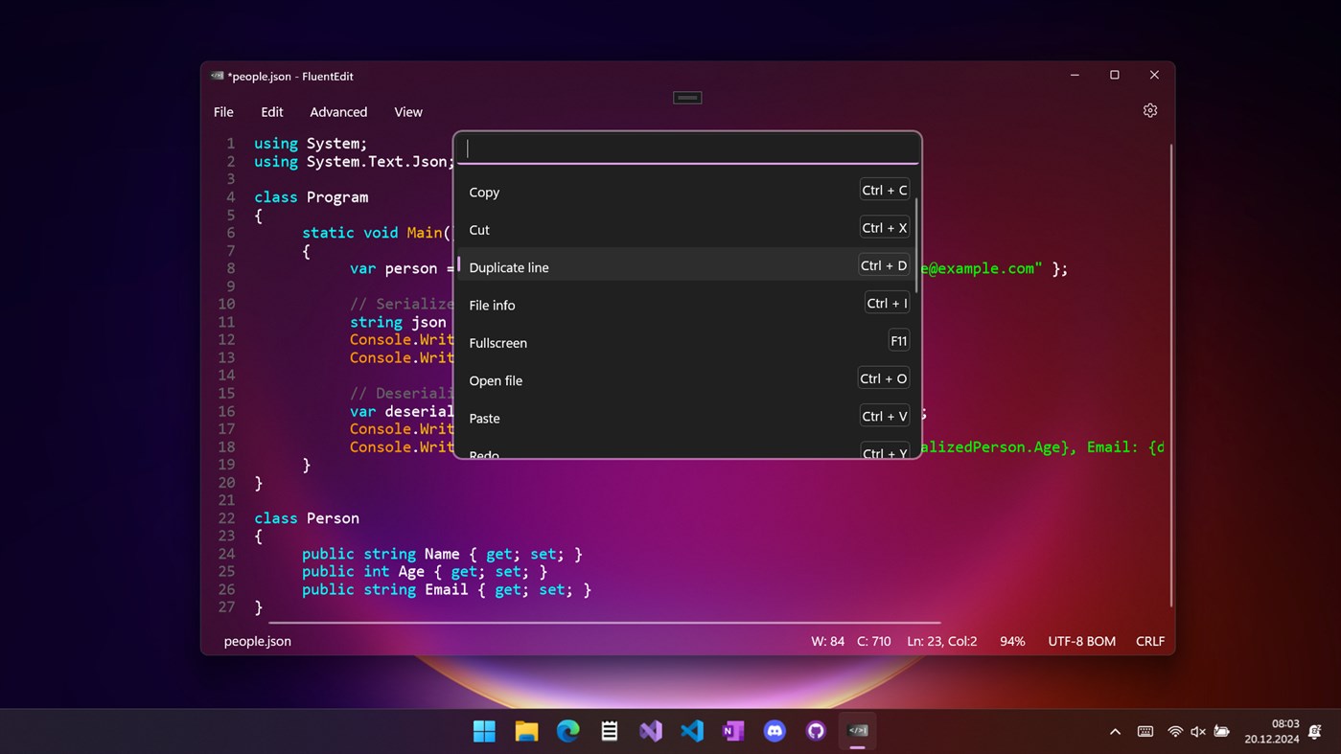This screenshot has width=1341, height=754.
Task: Click the Ln: 23, Col:2 position indicator
Action: [x=942, y=641]
